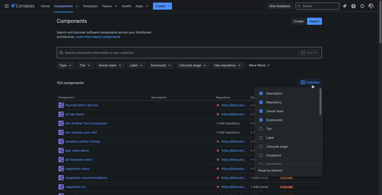Enable the Lifecycle stage column checkbox
Screen dimensions: 382x195
(261, 147)
